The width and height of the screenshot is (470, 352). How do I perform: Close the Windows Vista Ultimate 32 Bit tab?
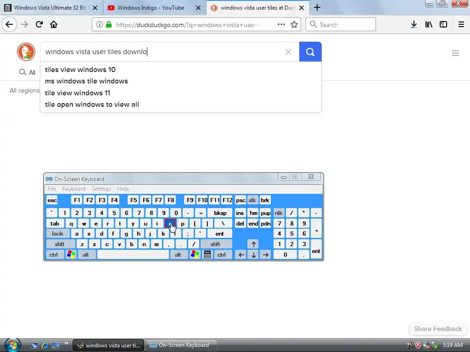pos(95,8)
